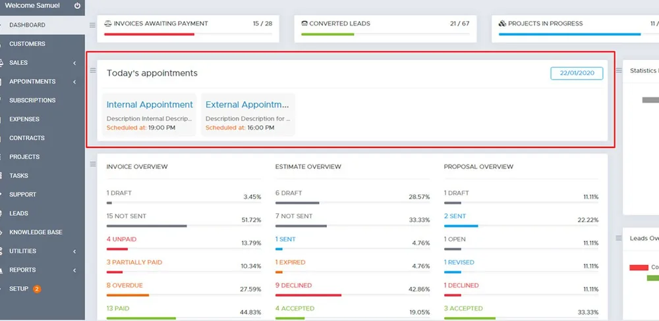Click the drag handle icon of Today's appointments widget
Viewport: 659px width, 321px height.
coord(93,70)
